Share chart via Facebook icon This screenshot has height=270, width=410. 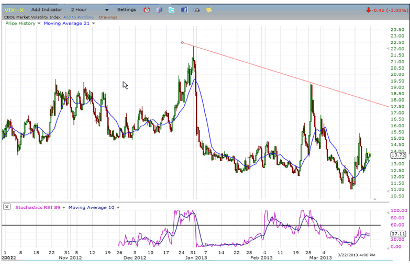184,10
